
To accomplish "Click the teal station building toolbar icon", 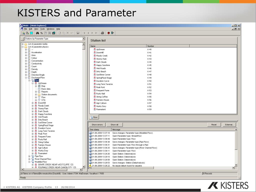I will tap(54, 33).
